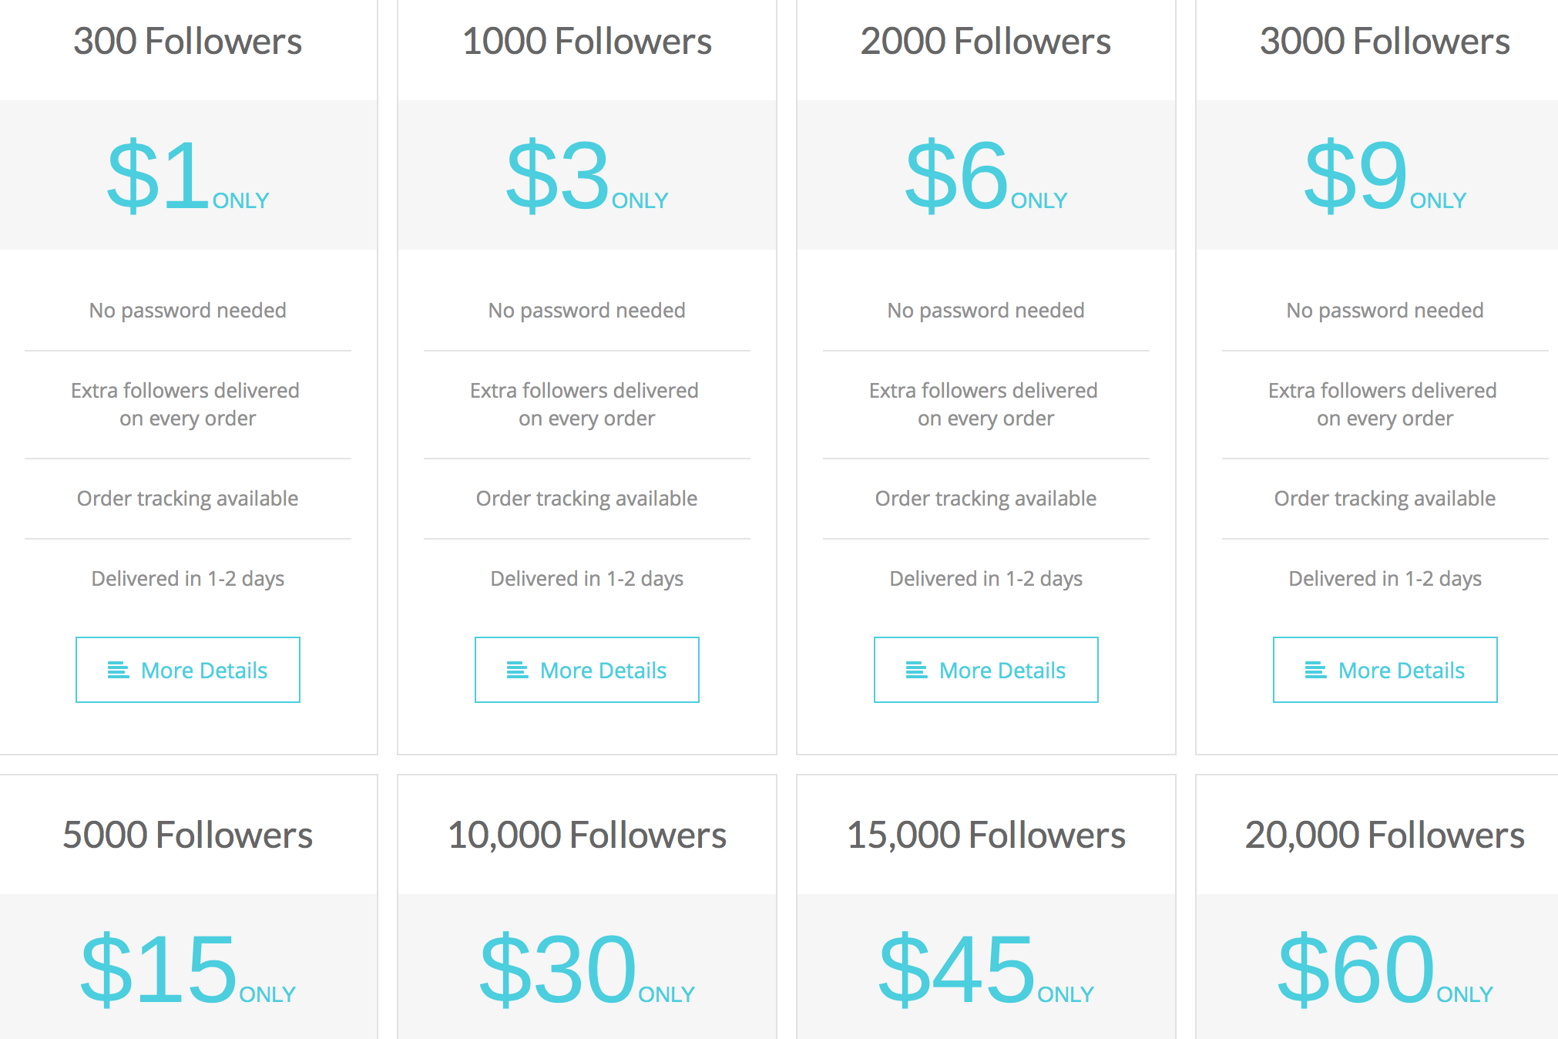The image size is (1558, 1039).
Task: Select the 1000 Followers plan heading
Action: pyautogui.click(x=587, y=42)
